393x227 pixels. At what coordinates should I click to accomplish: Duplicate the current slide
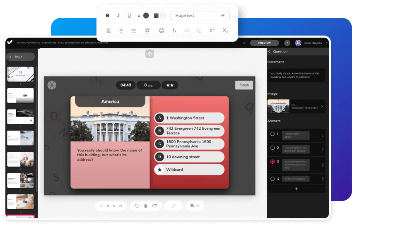coord(137,205)
